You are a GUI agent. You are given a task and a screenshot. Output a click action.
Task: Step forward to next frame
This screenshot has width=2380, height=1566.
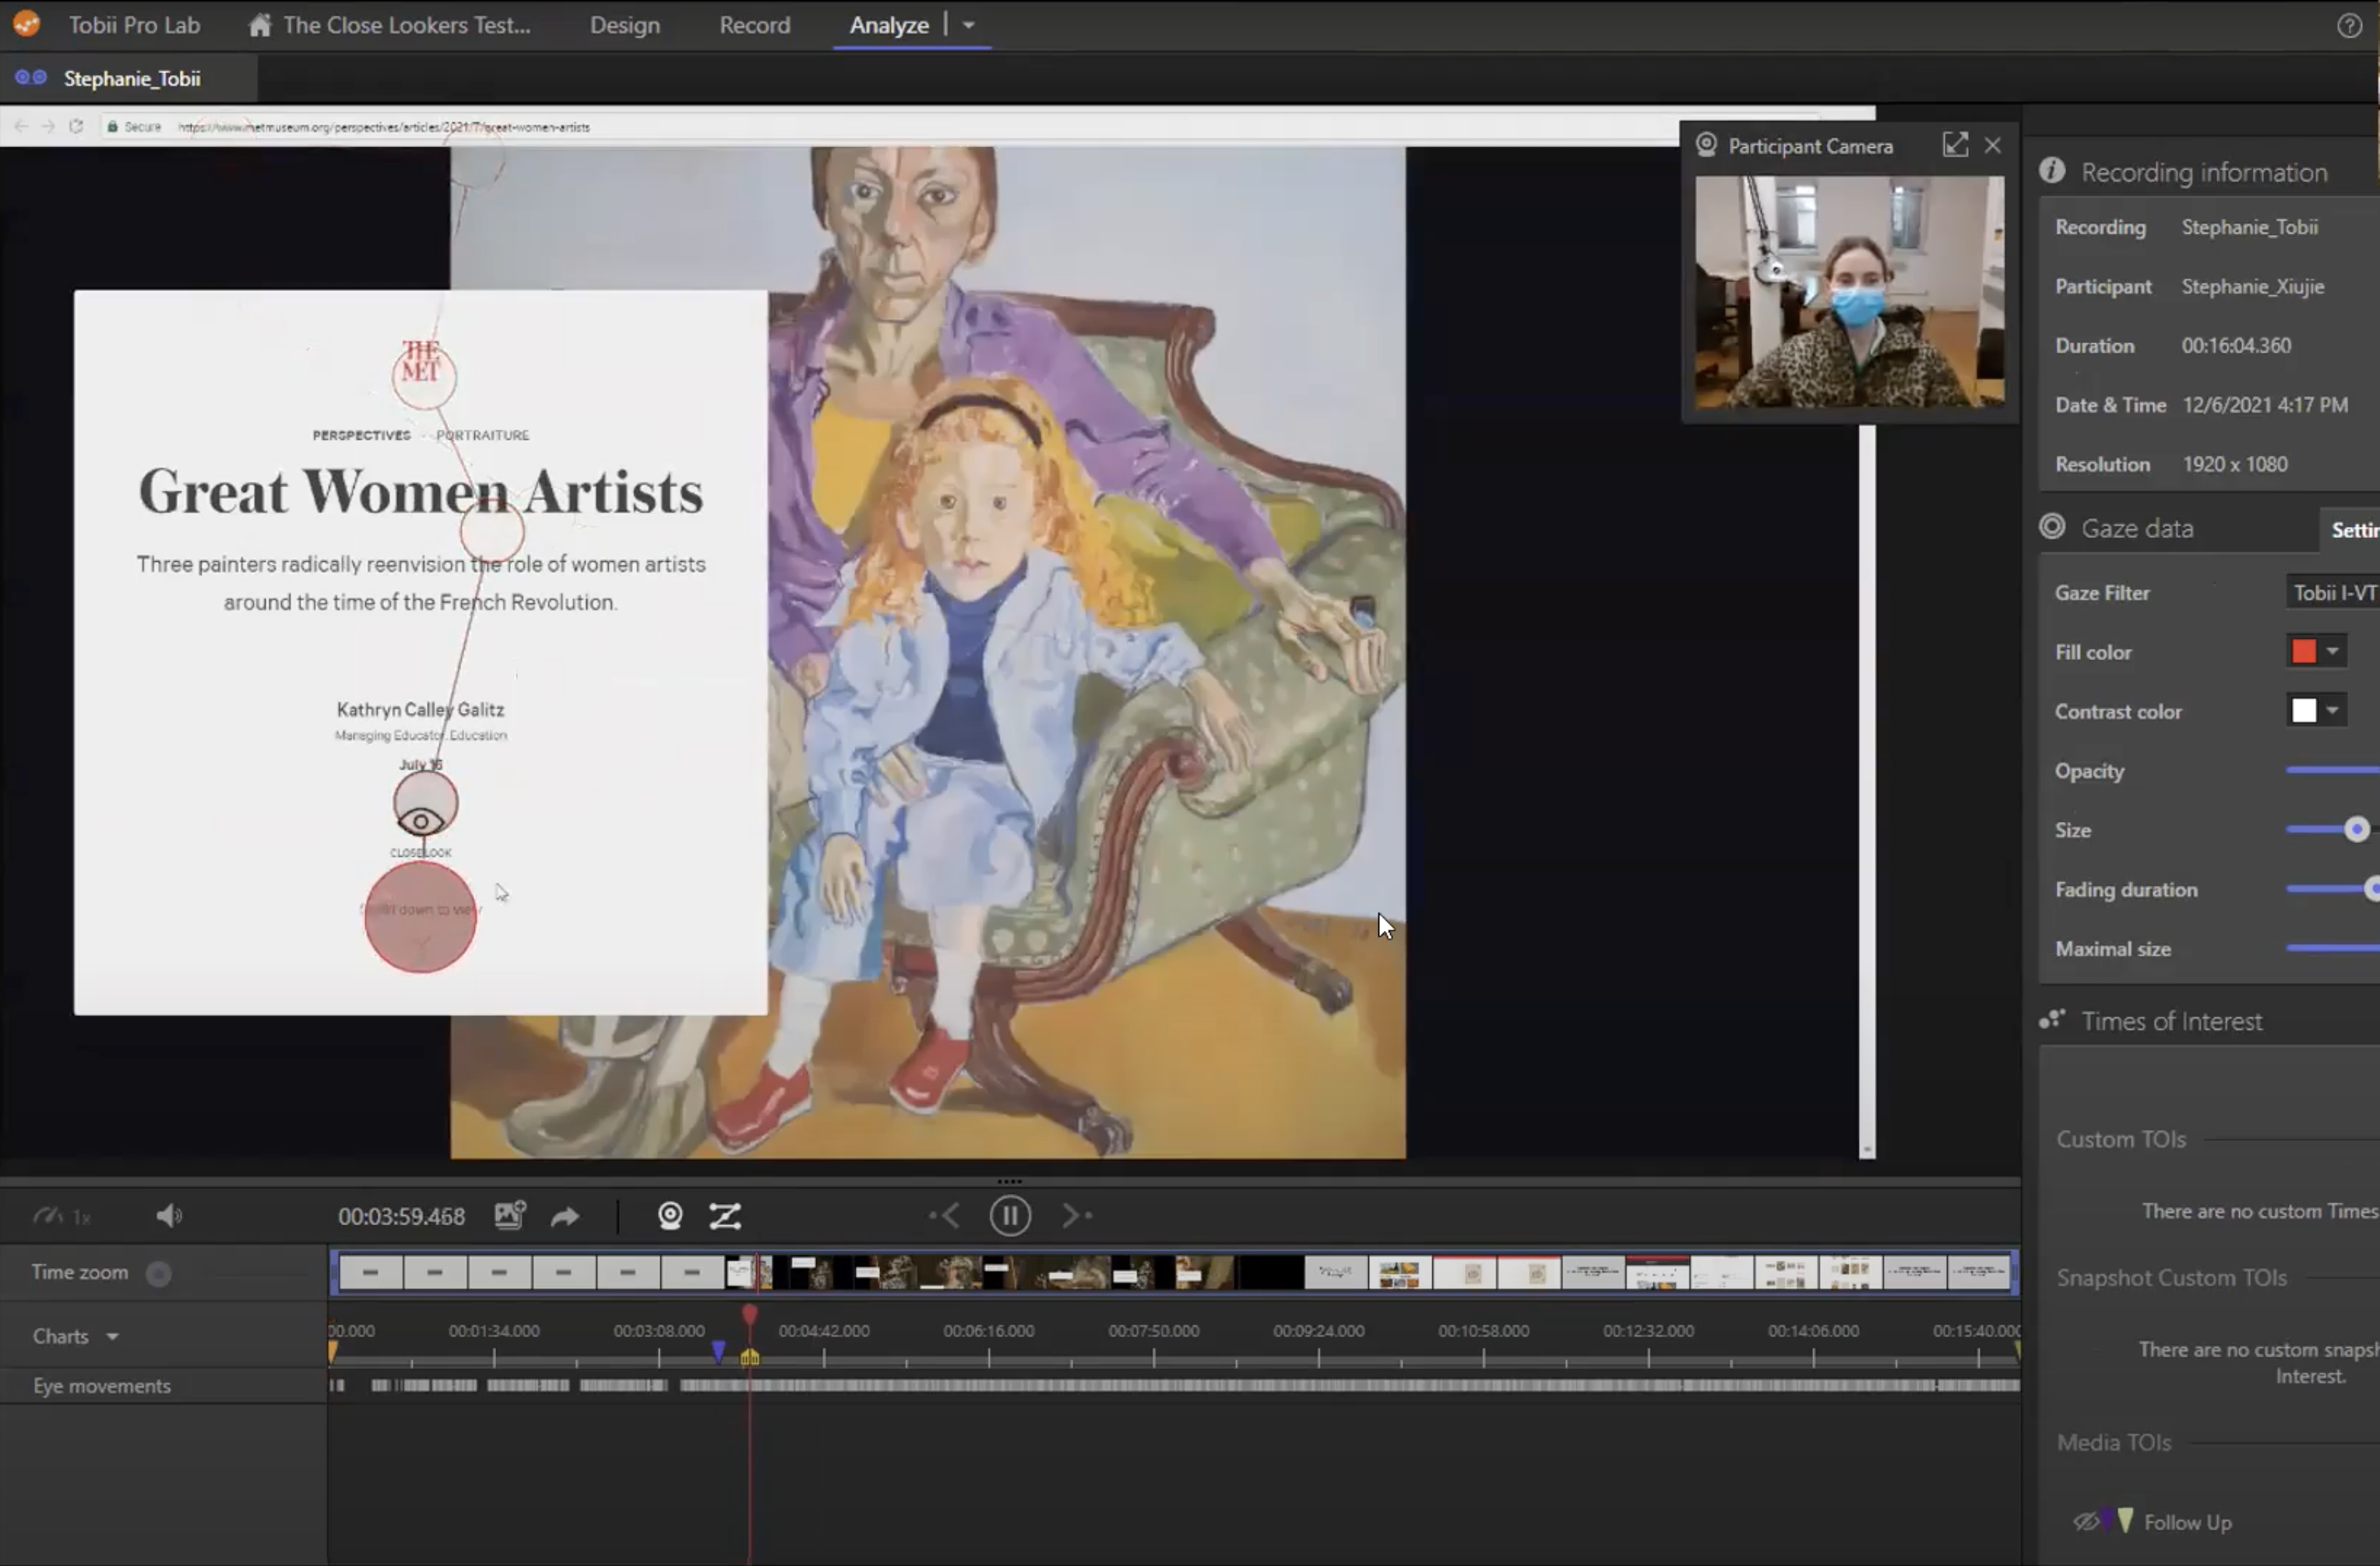1076,1217
